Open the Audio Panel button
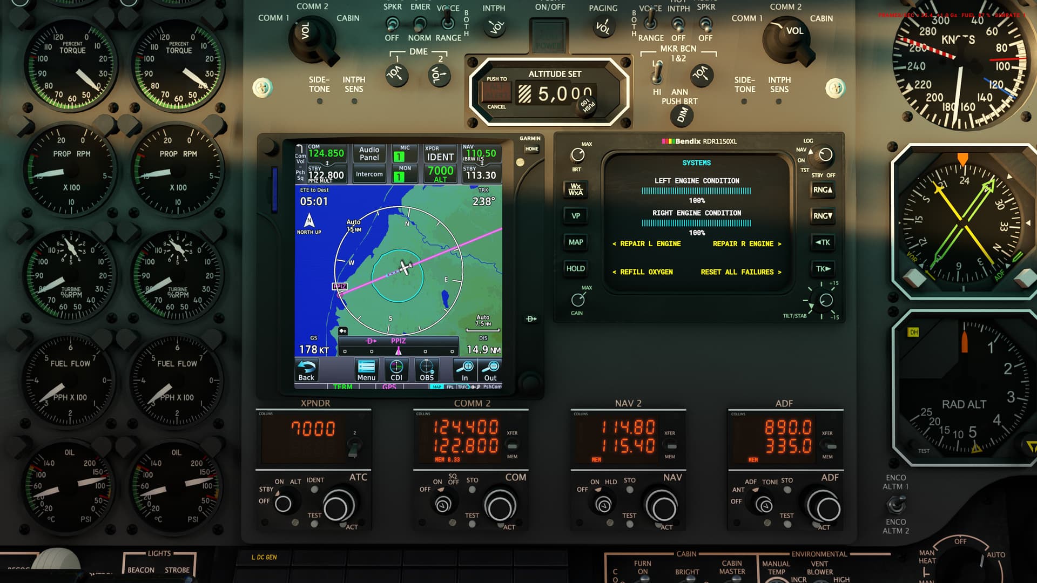This screenshot has width=1037, height=583. [x=369, y=154]
